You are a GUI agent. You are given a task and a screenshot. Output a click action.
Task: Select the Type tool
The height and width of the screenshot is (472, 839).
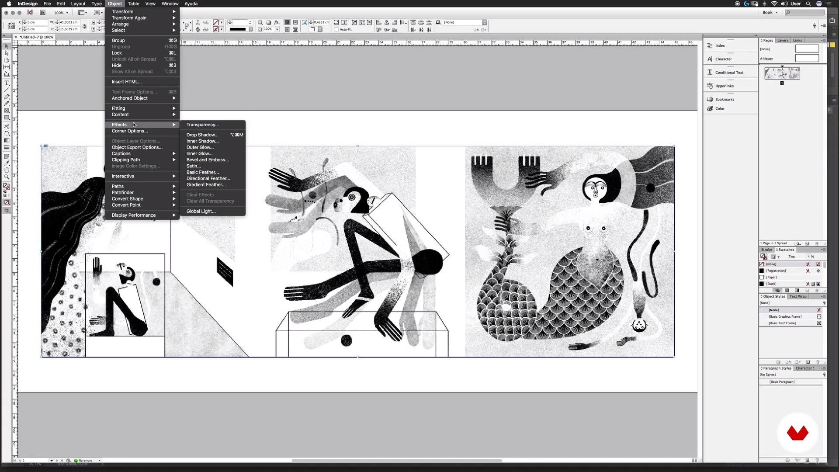[x=7, y=83]
